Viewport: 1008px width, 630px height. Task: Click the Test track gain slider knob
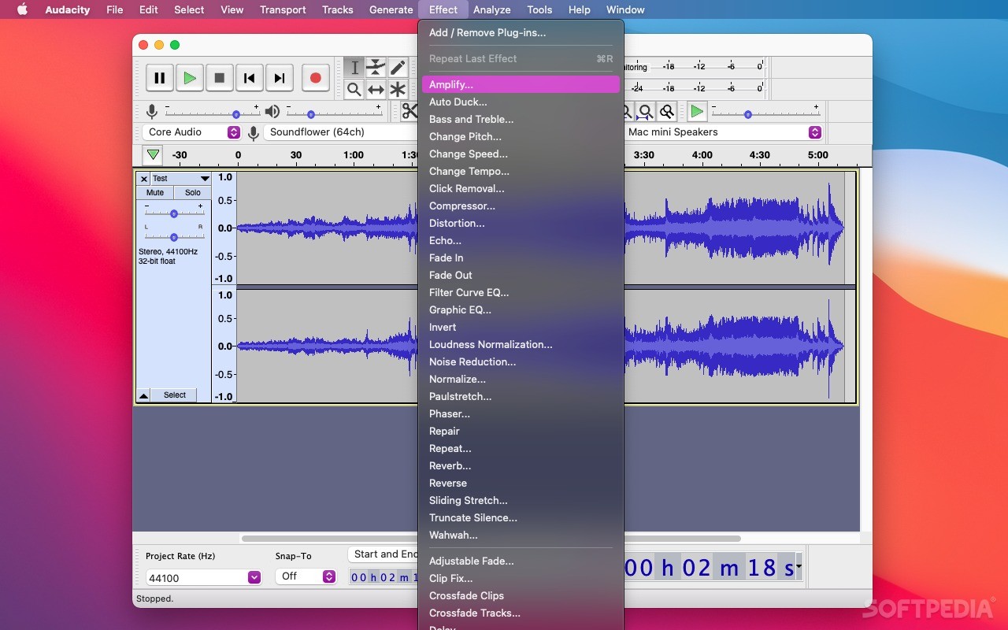(x=174, y=213)
